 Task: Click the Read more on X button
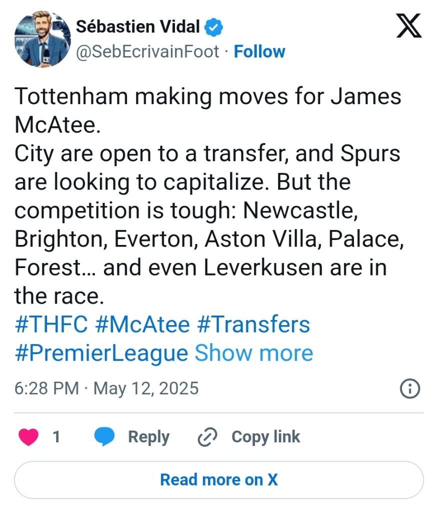tap(219, 480)
